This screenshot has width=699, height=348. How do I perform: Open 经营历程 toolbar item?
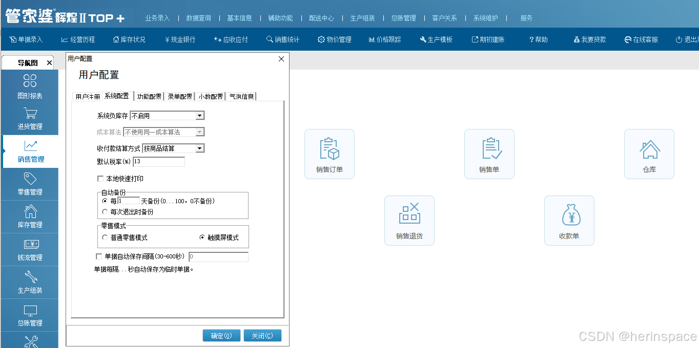click(78, 39)
